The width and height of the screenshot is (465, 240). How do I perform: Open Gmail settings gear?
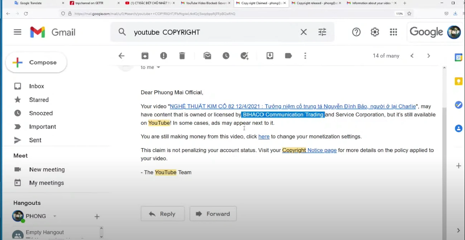(x=375, y=32)
